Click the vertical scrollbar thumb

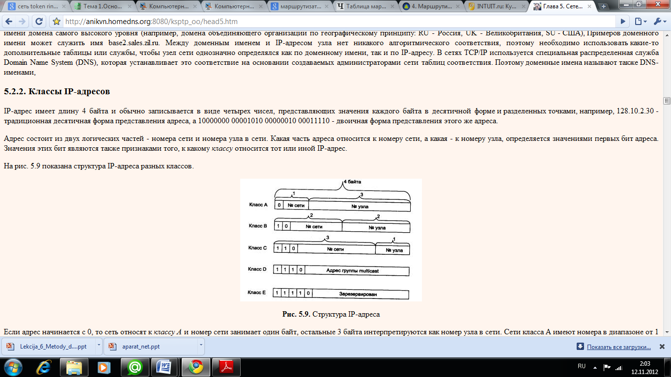tap(667, 101)
